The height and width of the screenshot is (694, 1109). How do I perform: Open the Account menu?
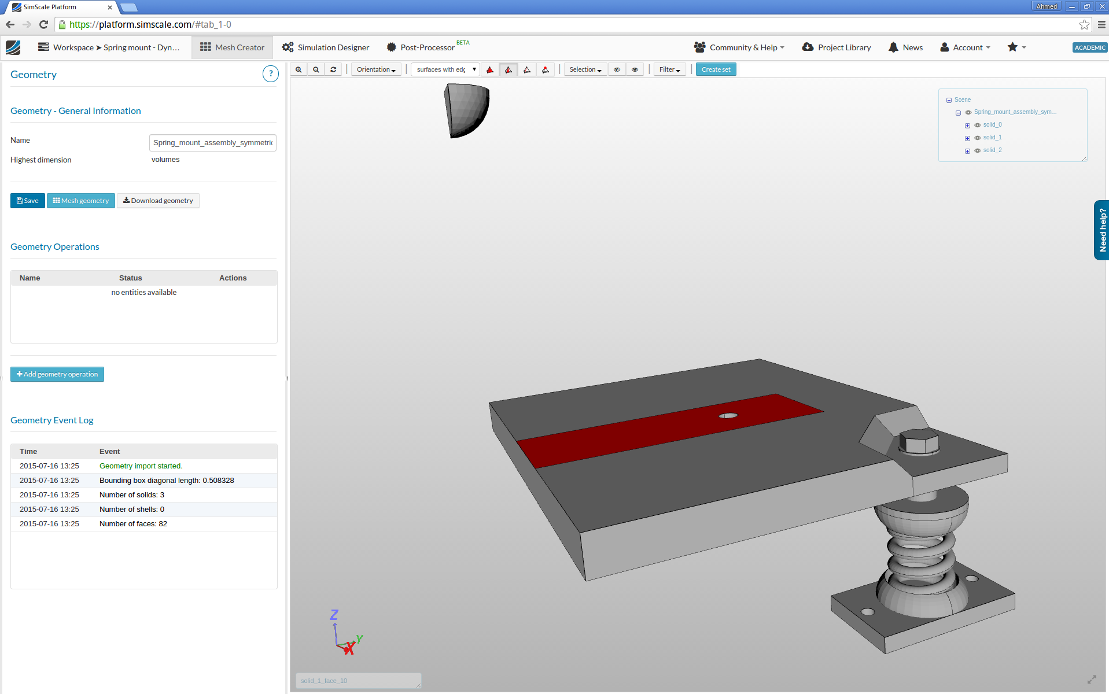[966, 47]
